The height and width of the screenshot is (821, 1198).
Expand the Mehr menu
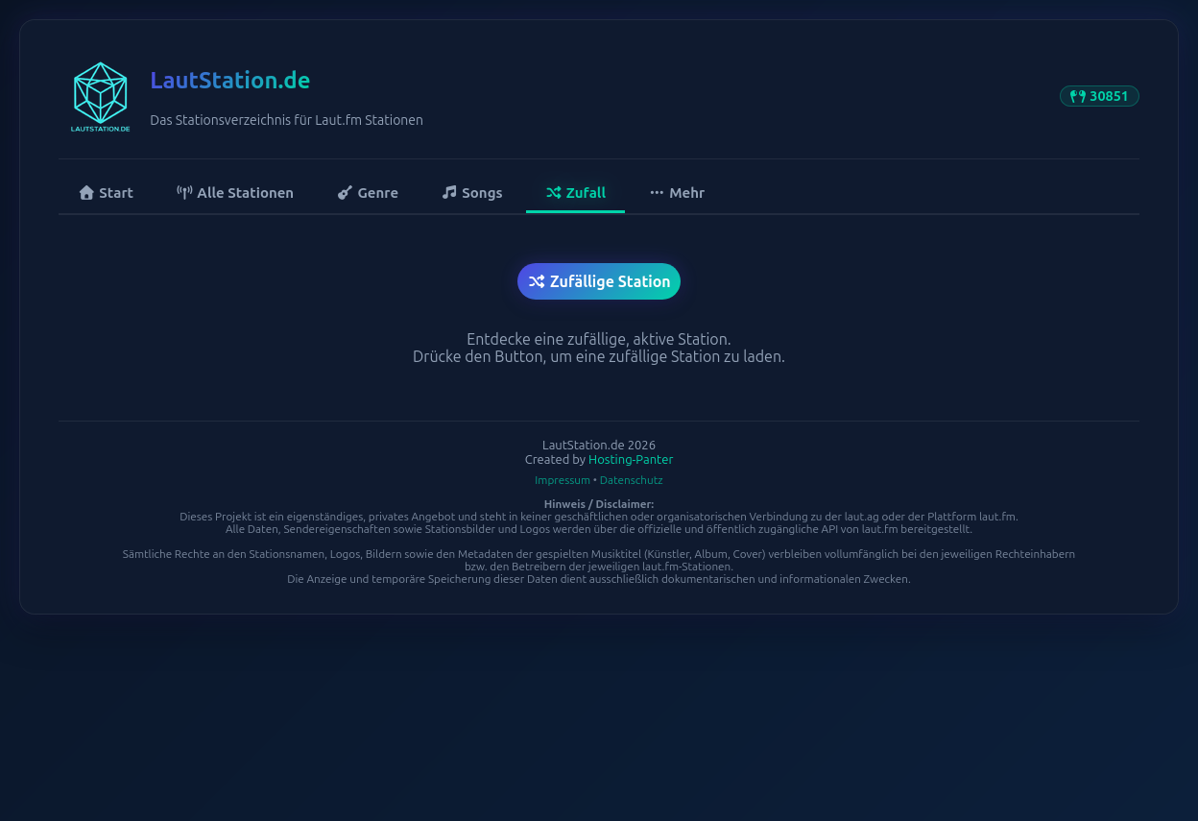(x=678, y=193)
